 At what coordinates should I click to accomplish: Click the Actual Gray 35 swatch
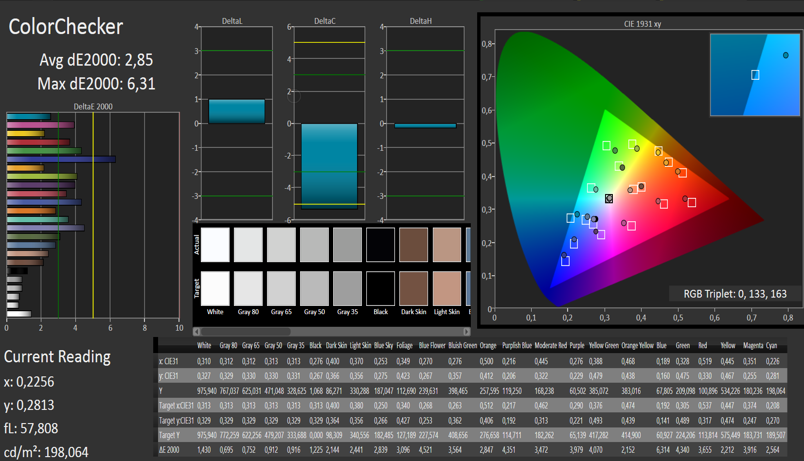[347, 245]
